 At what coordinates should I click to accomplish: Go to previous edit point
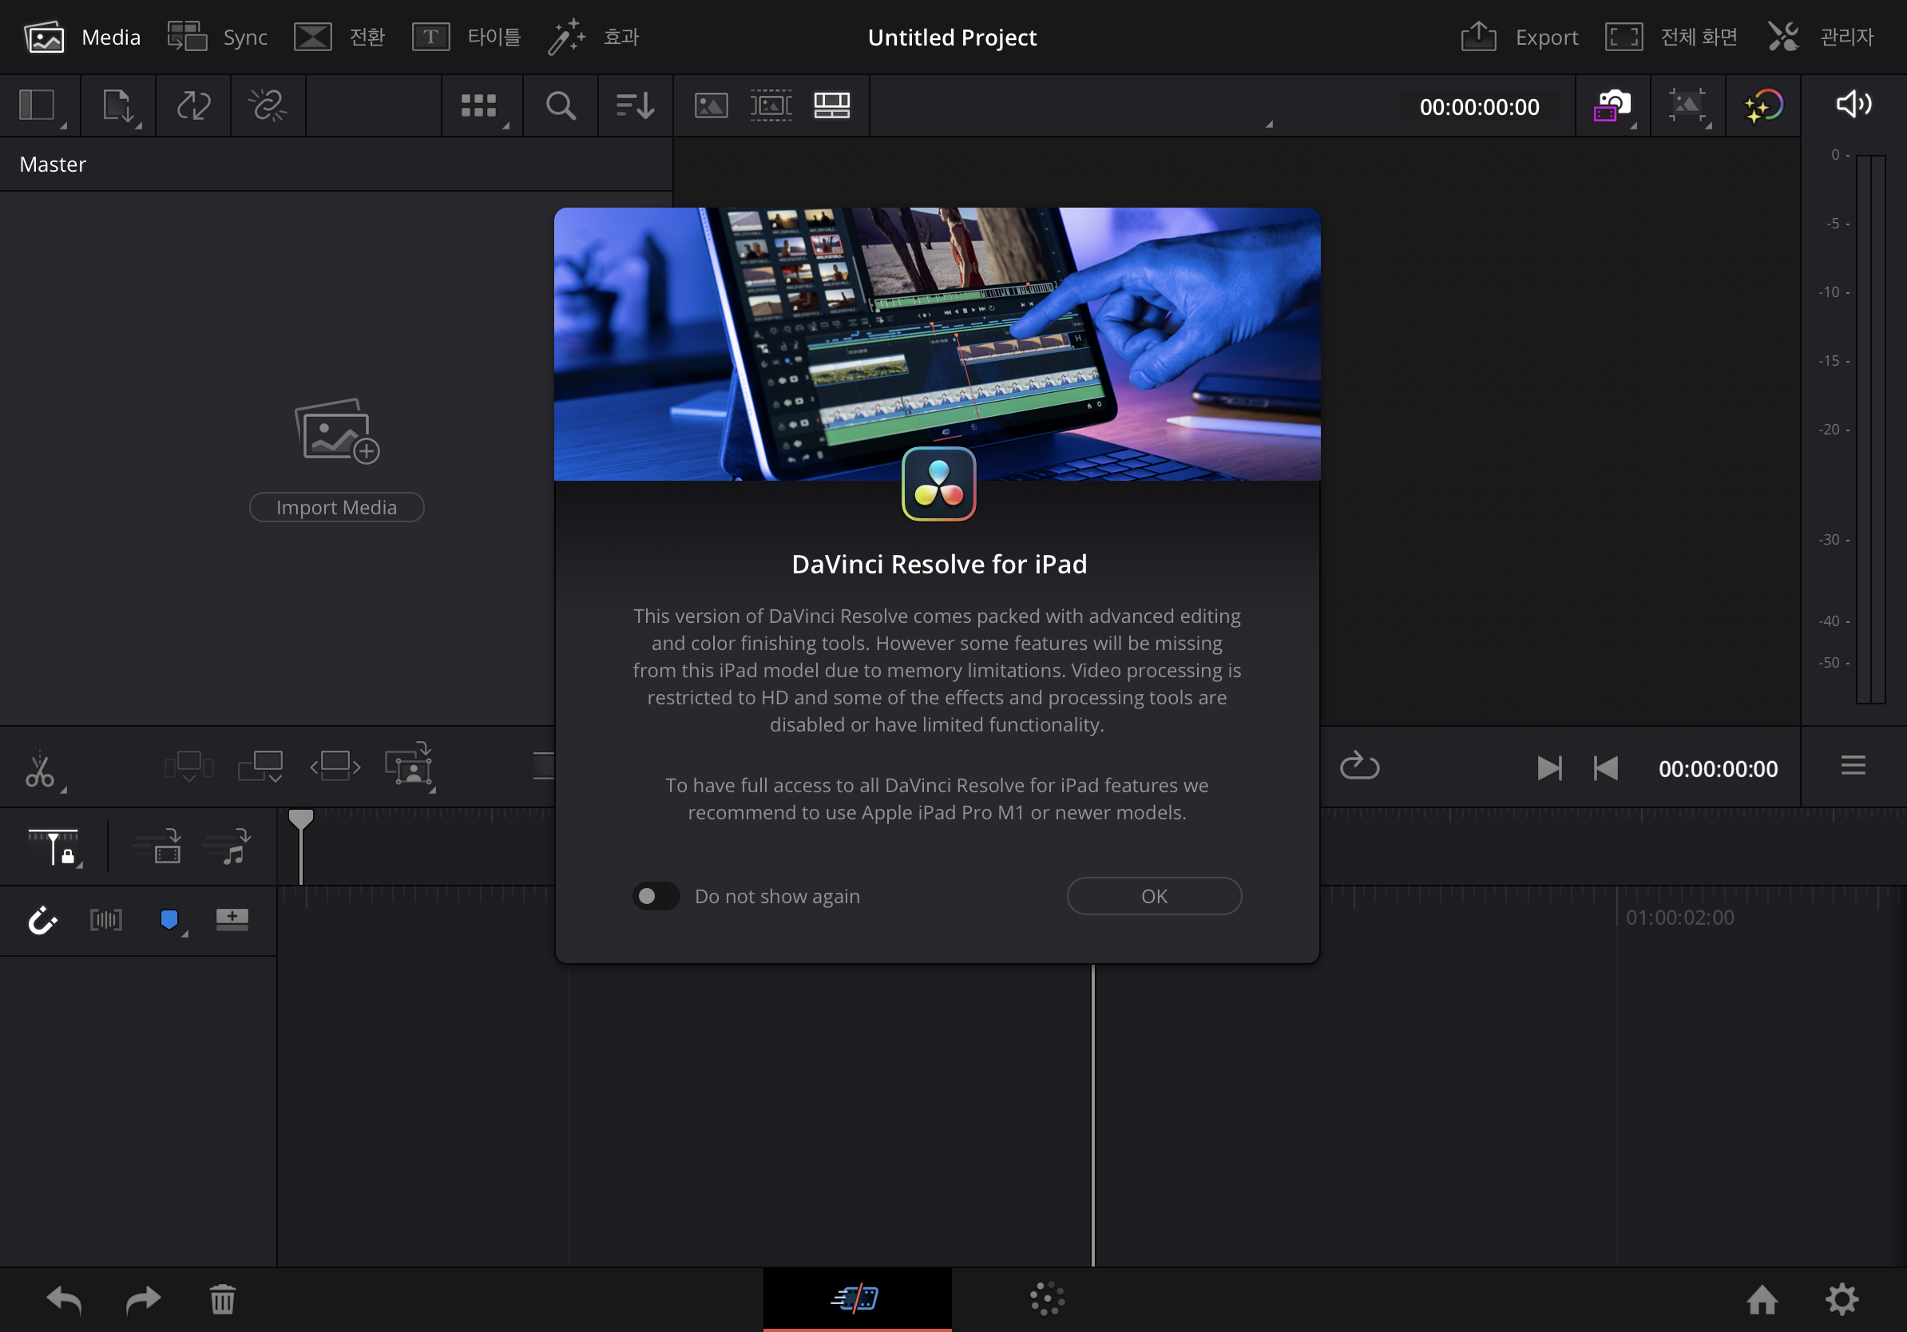tap(1605, 768)
